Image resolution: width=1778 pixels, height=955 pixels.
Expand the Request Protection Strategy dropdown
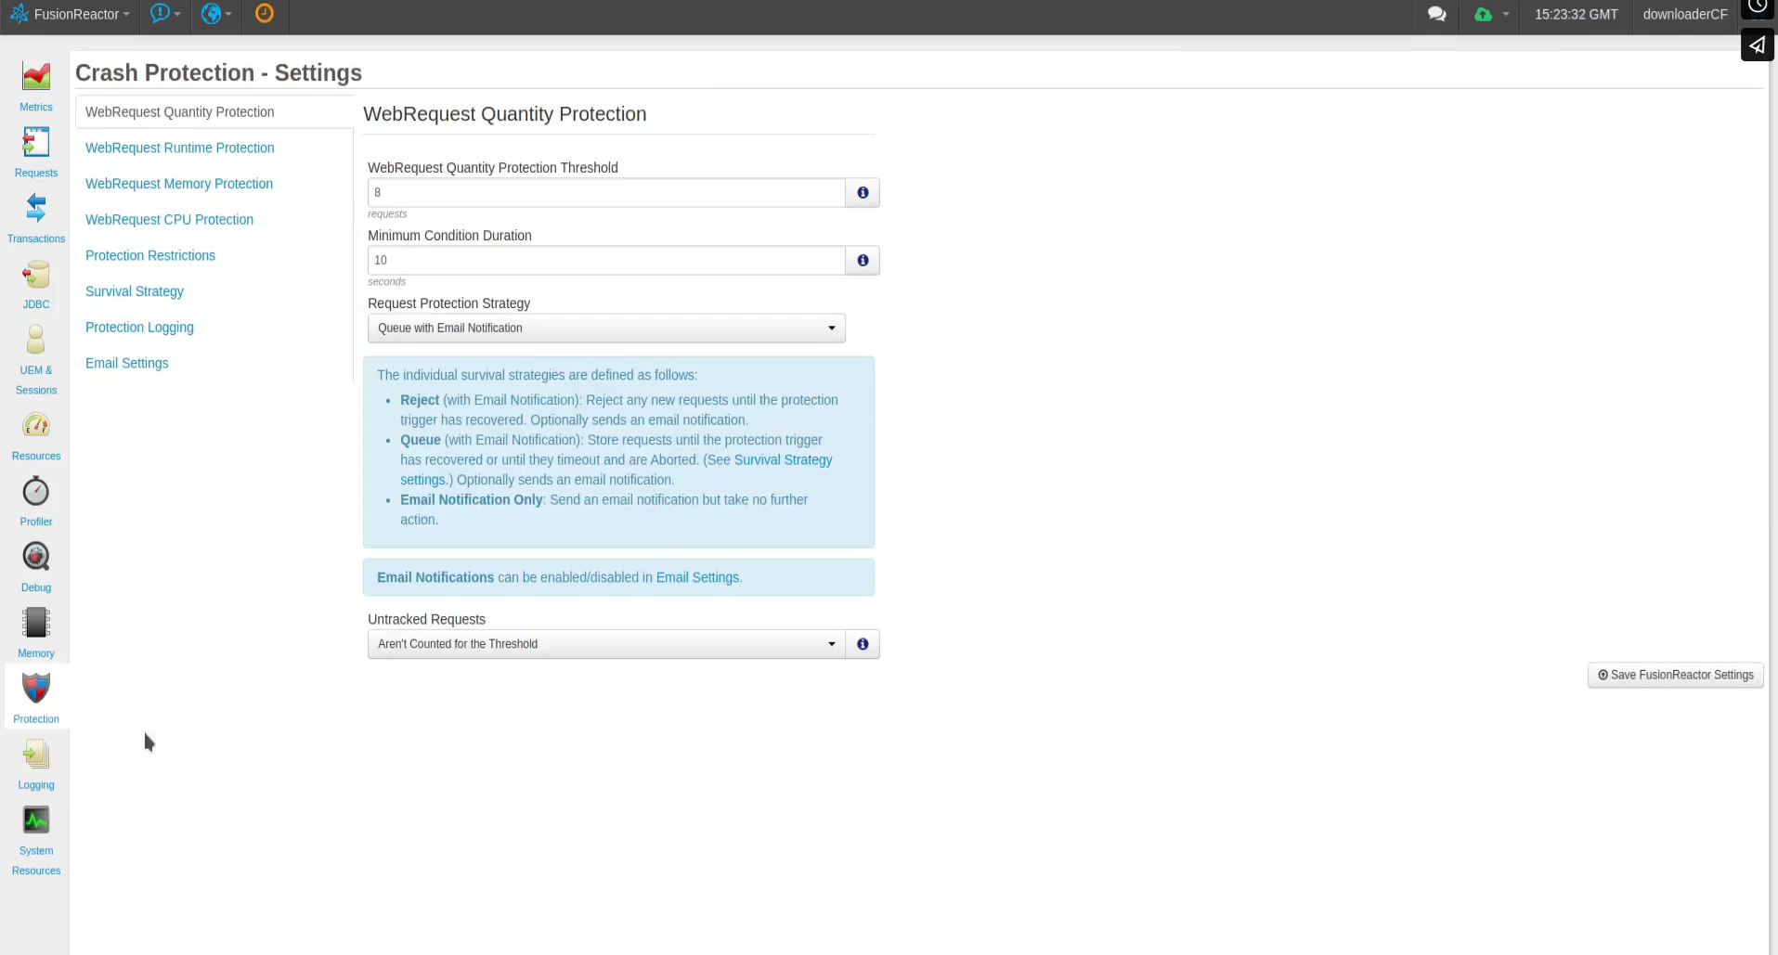[x=606, y=328]
